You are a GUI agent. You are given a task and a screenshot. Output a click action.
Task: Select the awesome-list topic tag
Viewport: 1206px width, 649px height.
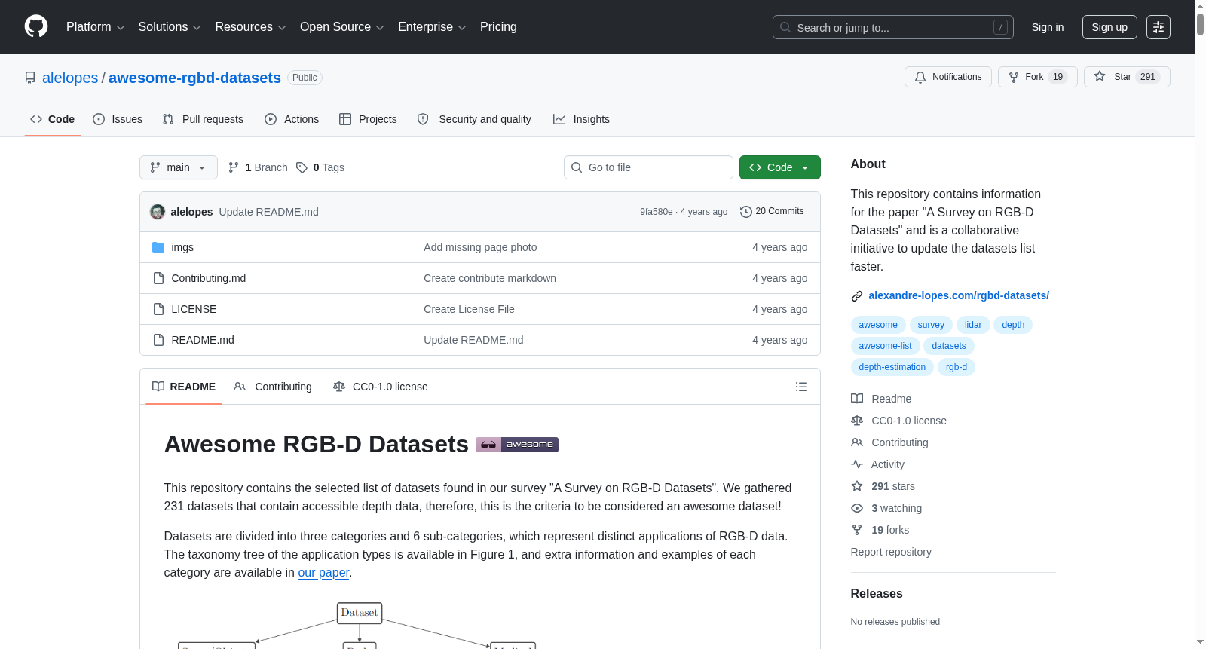point(885,346)
